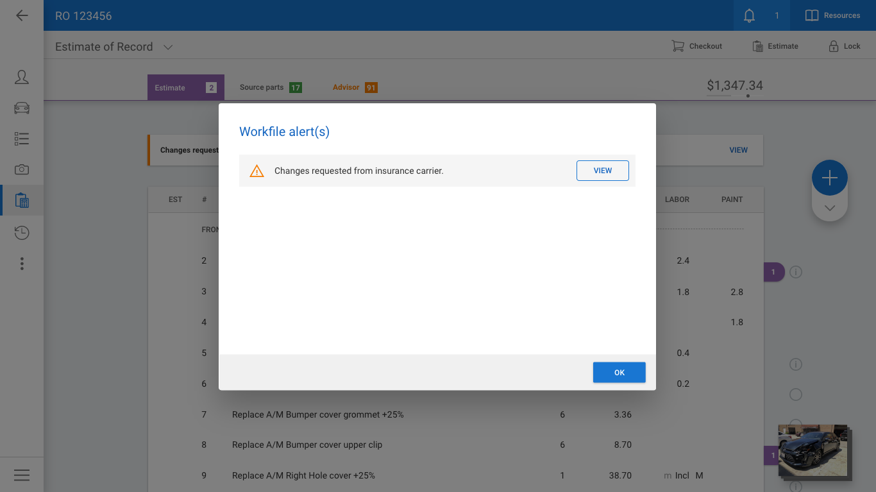Screen dimensions: 876x492
Task: Open the customer profile sidebar icon
Action: 22,78
